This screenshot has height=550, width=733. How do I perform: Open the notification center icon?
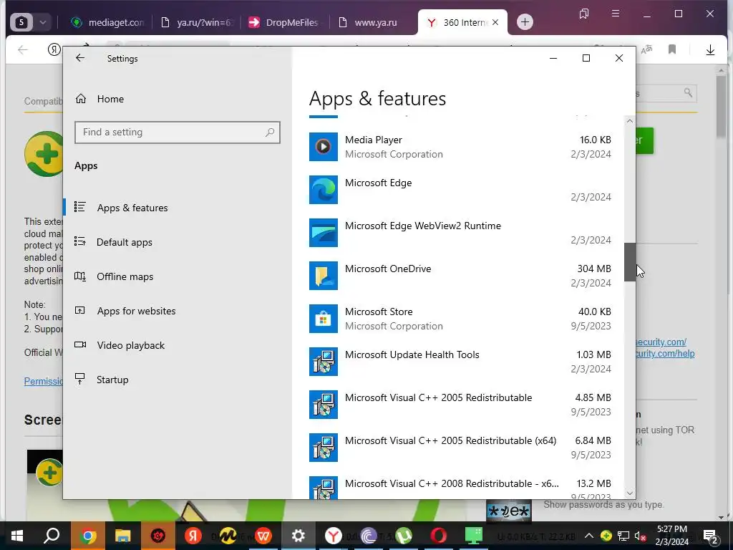(710, 536)
